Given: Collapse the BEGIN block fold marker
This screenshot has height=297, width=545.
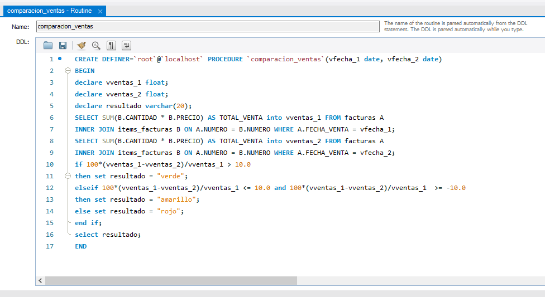Looking at the screenshot, I should (x=68, y=71).
